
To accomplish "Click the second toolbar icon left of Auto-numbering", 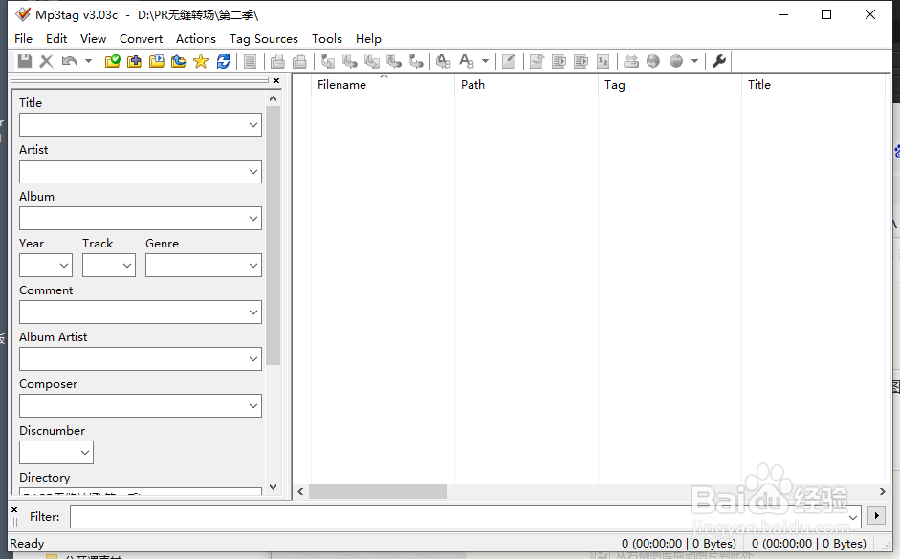I will (581, 61).
